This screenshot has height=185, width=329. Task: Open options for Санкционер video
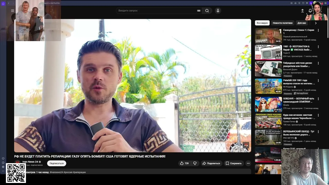[318, 30]
